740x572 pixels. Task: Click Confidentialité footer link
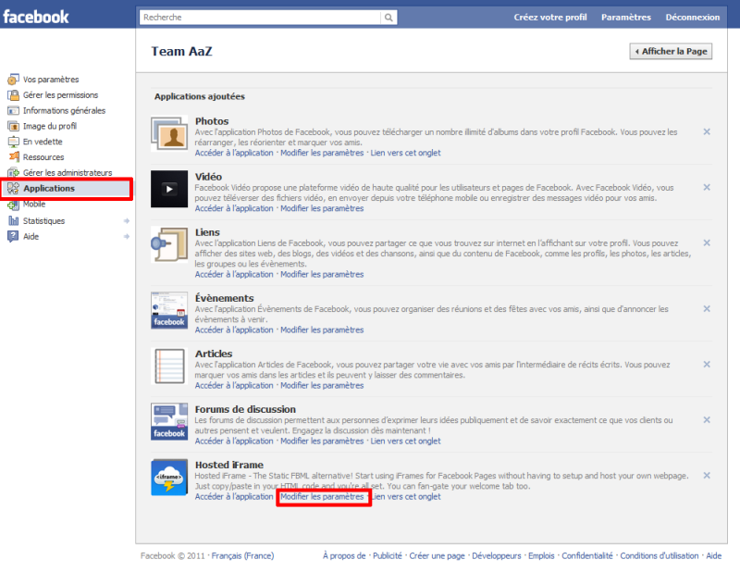click(x=587, y=555)
